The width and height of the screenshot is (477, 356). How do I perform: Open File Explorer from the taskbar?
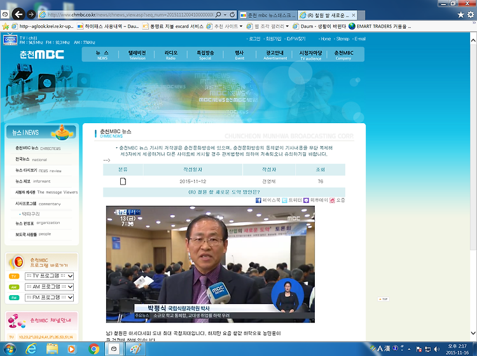point(52,349)
